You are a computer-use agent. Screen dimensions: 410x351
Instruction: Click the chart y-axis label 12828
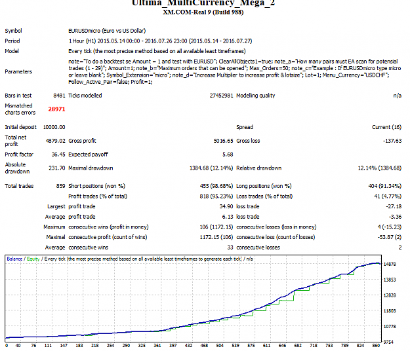tap(390, 295)
